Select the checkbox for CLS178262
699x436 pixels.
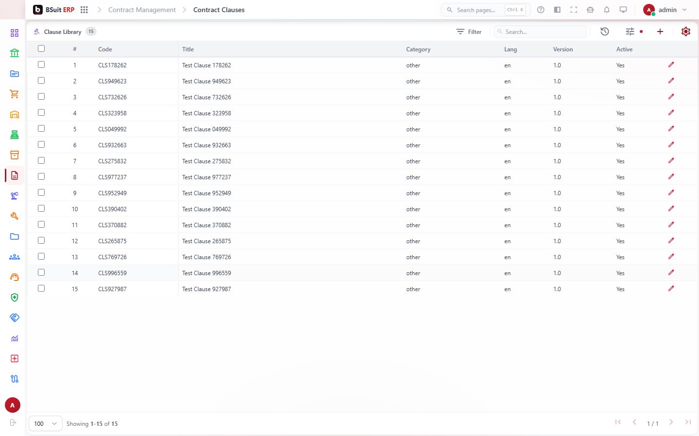pyautogui.click(x=41, y=64)
